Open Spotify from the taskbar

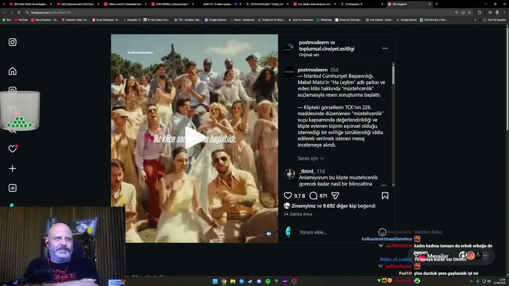pyautogui.click(x=268, y=281)
